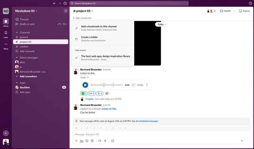Toggle the eyes reaction
The width and height of the screenshot is (254, 149).
92,93
